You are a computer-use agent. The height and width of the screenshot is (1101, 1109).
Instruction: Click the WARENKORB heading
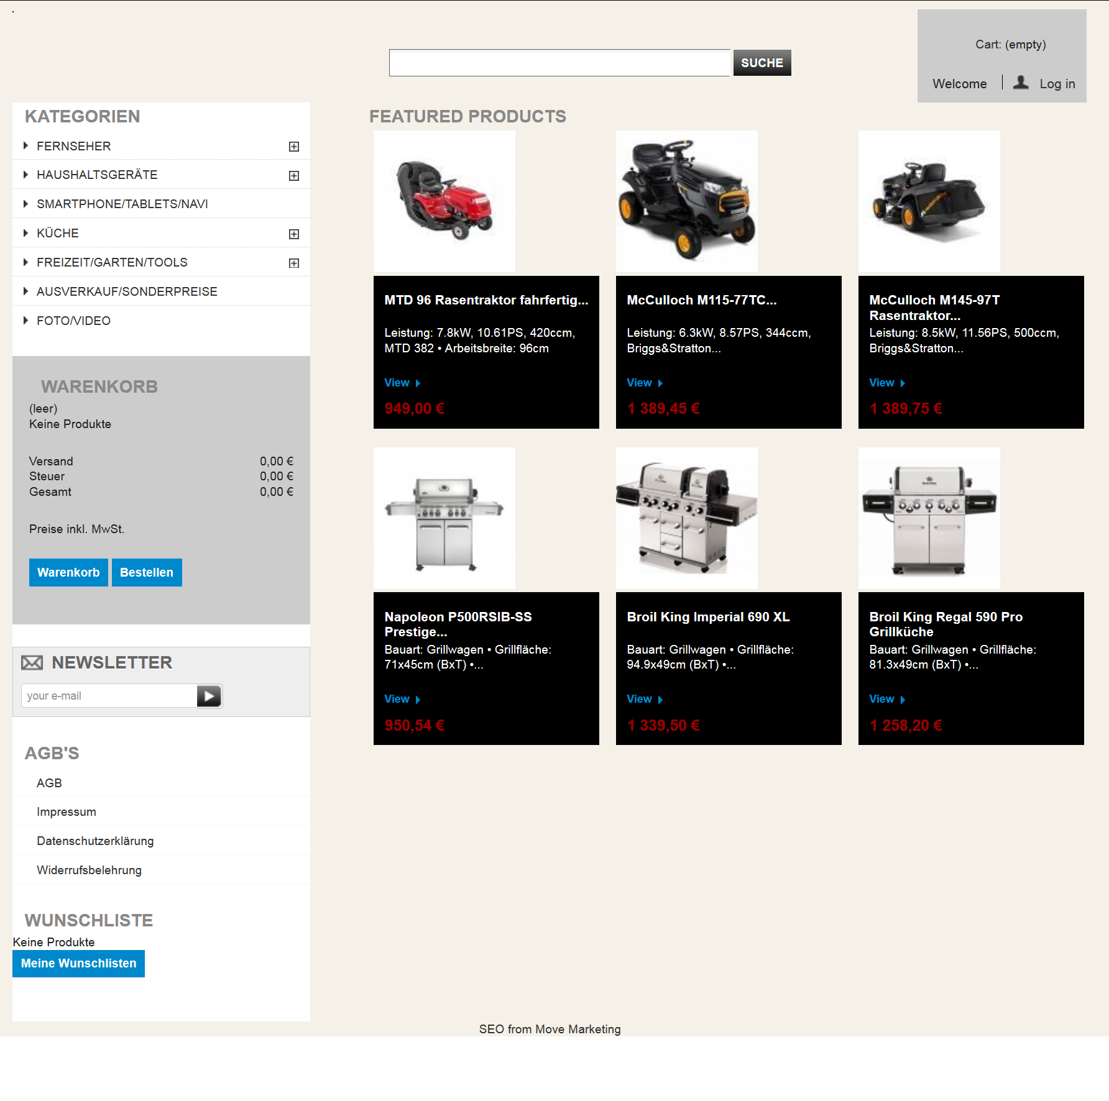(99, 386)
